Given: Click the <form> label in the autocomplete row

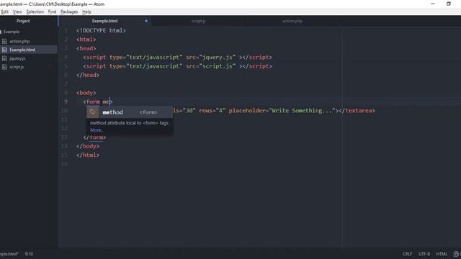Looking at the screenshot, I should tap(148, 112).
